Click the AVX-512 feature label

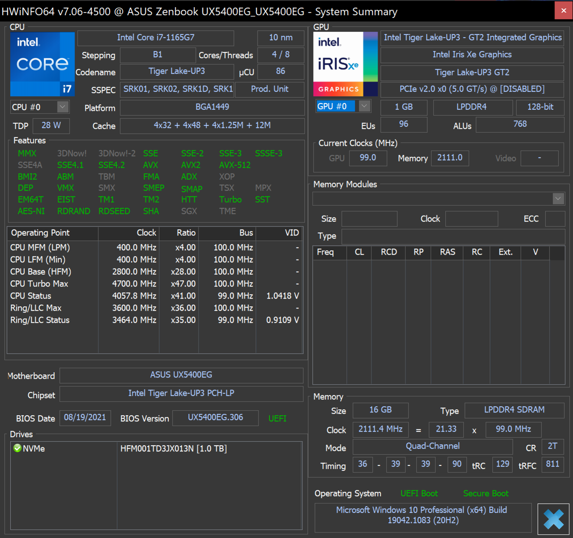(235, 165)
